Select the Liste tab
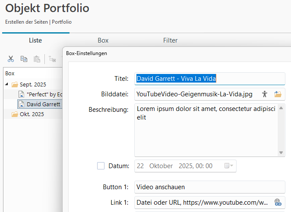This screenshot has height=212, width=291. (x=35, y=40)
